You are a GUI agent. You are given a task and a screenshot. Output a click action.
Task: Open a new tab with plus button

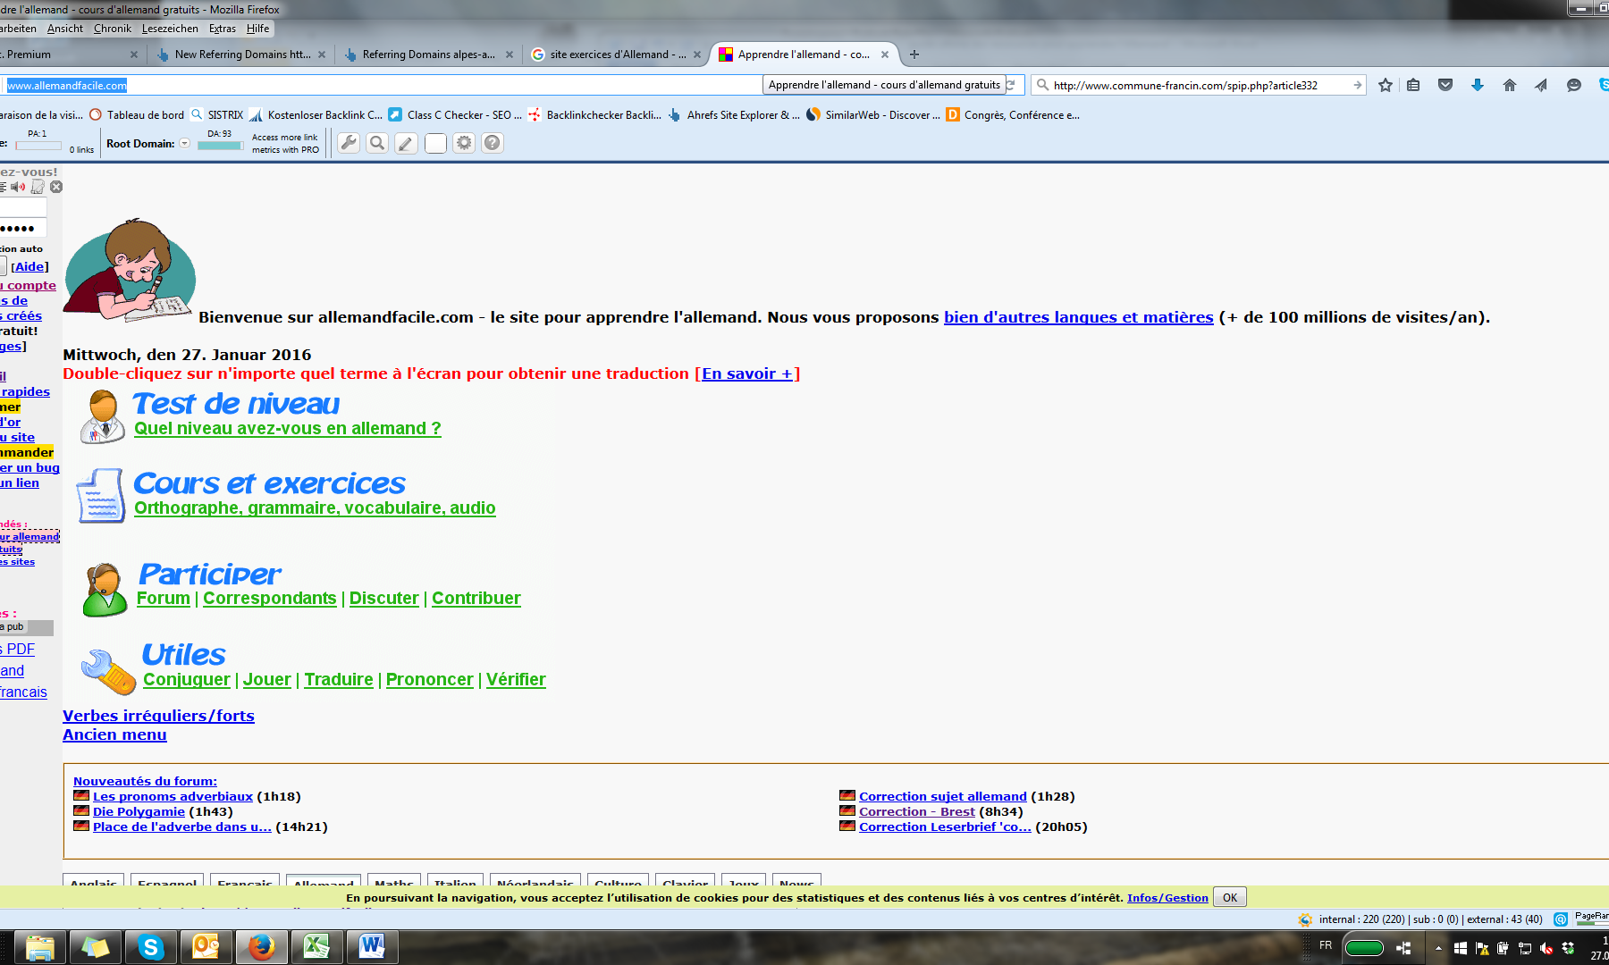click(x=914, y=55)
